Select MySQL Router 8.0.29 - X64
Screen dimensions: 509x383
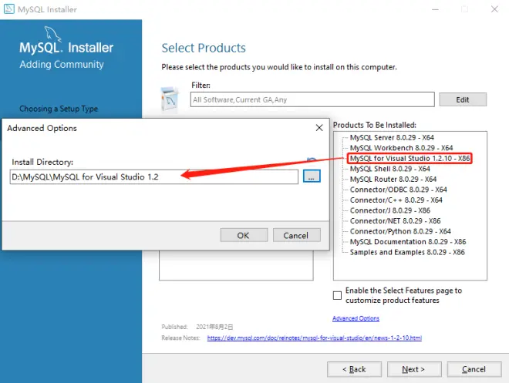tap(393, 179)
